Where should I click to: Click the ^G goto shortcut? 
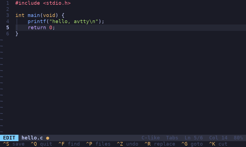tap(192, 144)
